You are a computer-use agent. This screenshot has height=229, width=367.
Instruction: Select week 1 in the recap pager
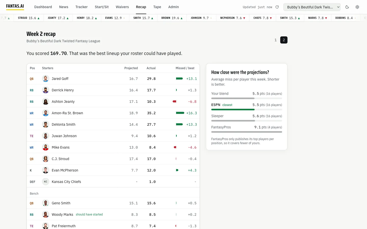point(276,40)
